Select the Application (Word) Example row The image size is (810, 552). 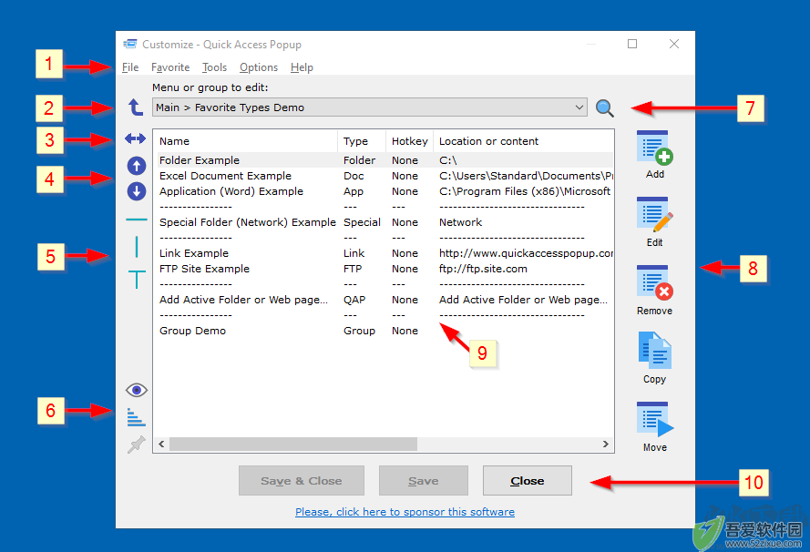(x=384, y=191)
